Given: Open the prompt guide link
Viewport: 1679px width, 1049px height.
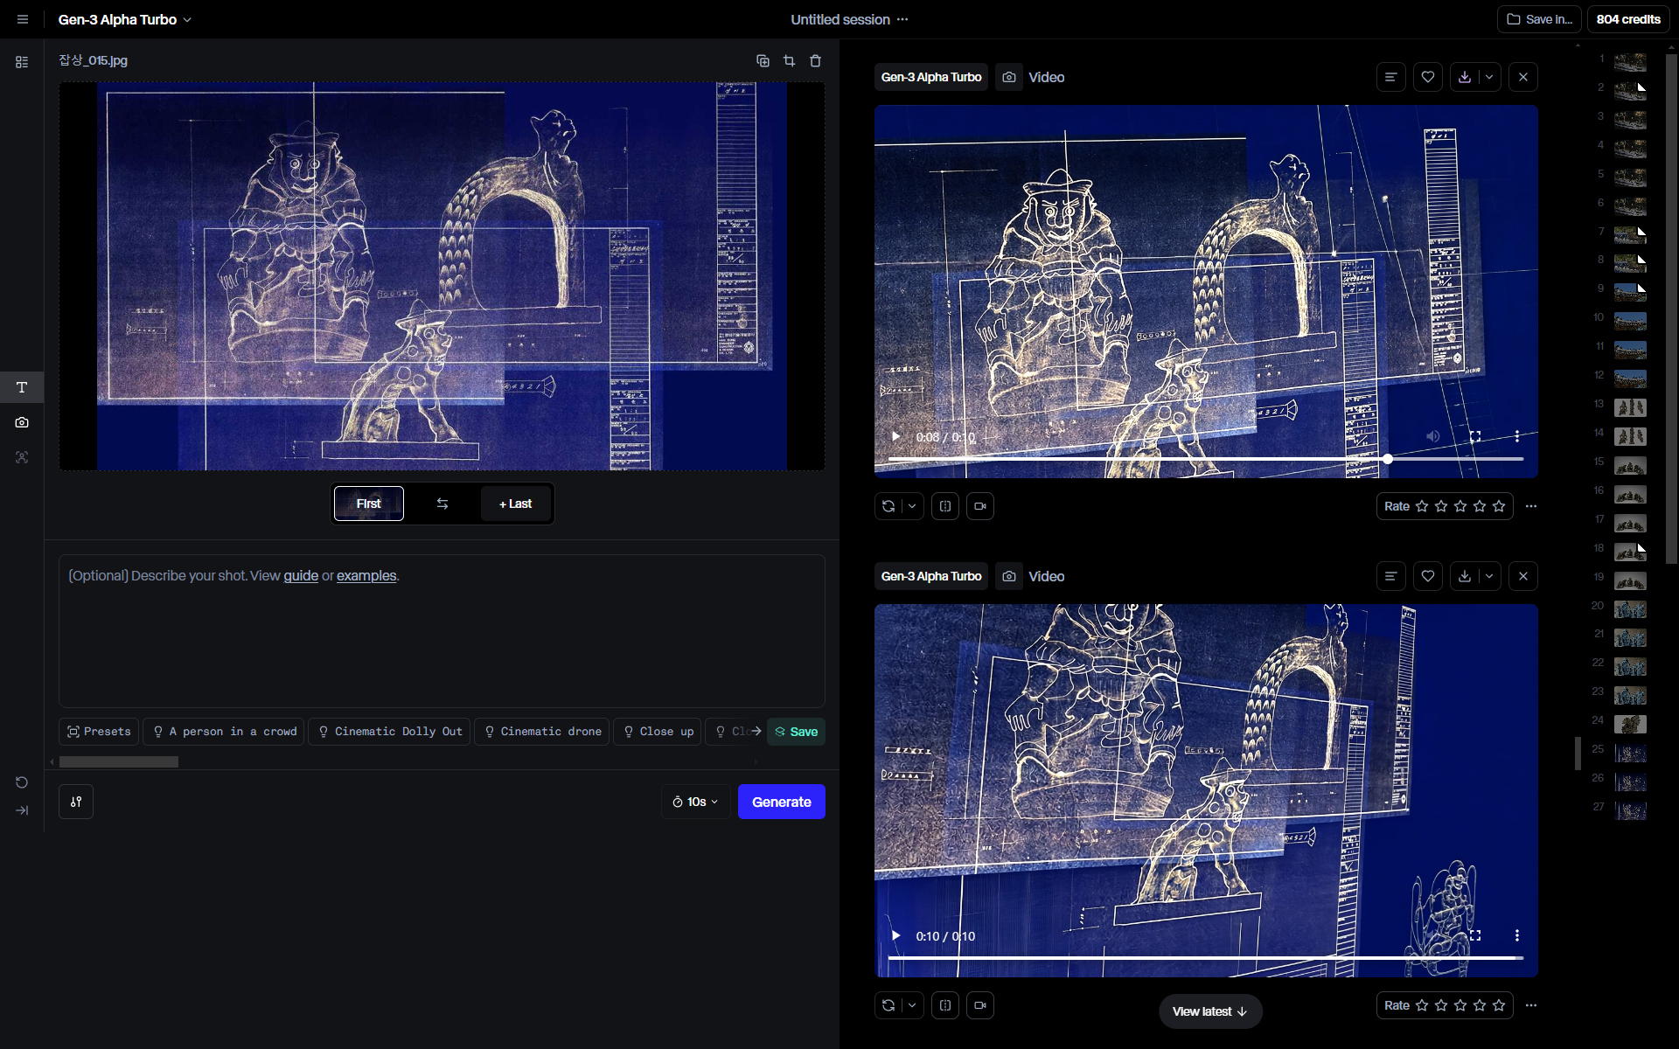Looking at the screenshot, I should coord(300,575).
